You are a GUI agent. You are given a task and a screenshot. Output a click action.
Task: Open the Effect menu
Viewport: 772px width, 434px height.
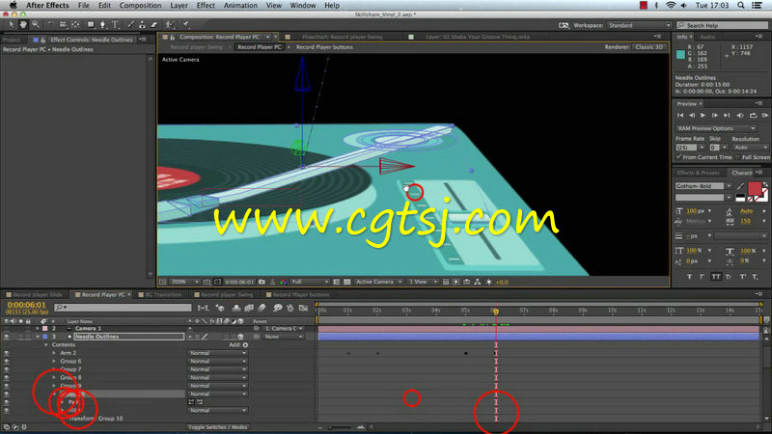point(206,6)
